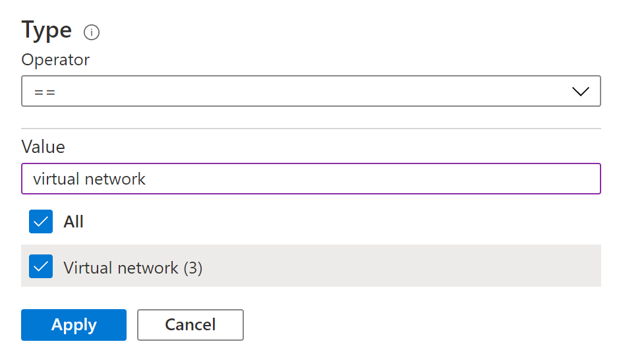
Task: Select the 'Virtual network (3)' list label
Action: click(x=133, y=268)
